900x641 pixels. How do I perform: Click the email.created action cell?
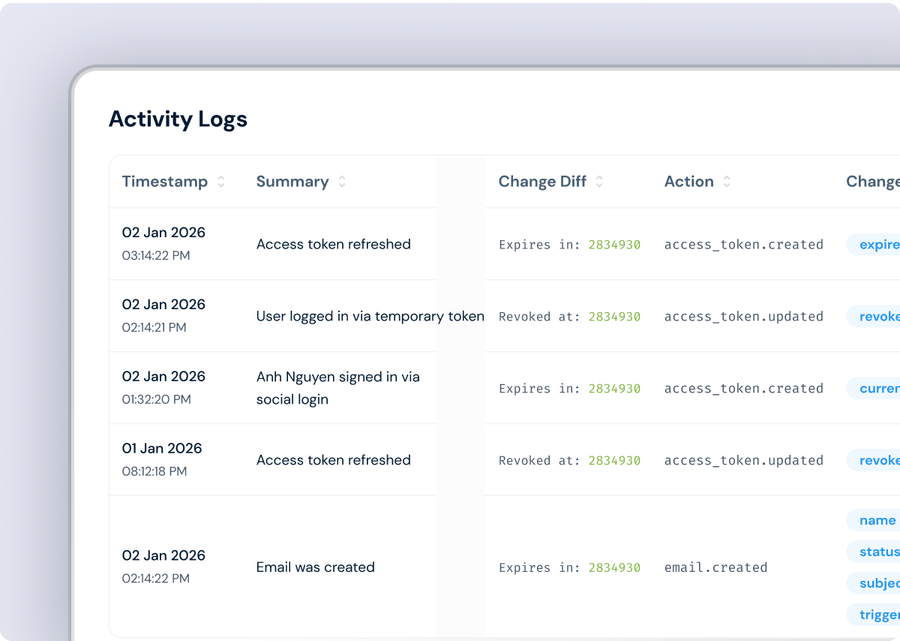tap(715, 567)
